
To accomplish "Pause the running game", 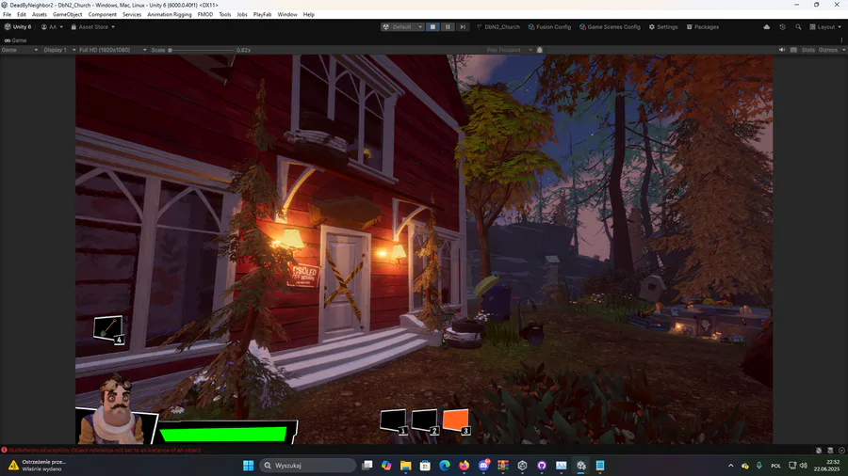I will click(448, 27).
